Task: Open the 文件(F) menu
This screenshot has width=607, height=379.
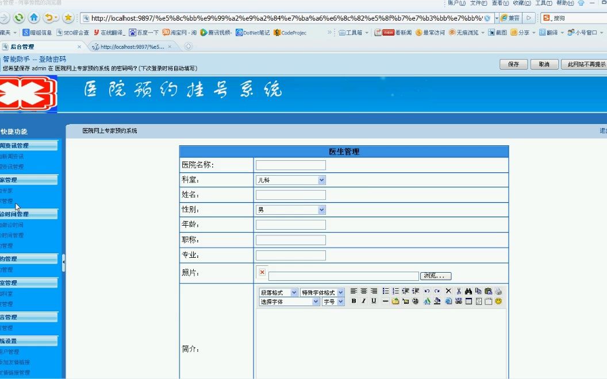Action: (x=478, y=3)
